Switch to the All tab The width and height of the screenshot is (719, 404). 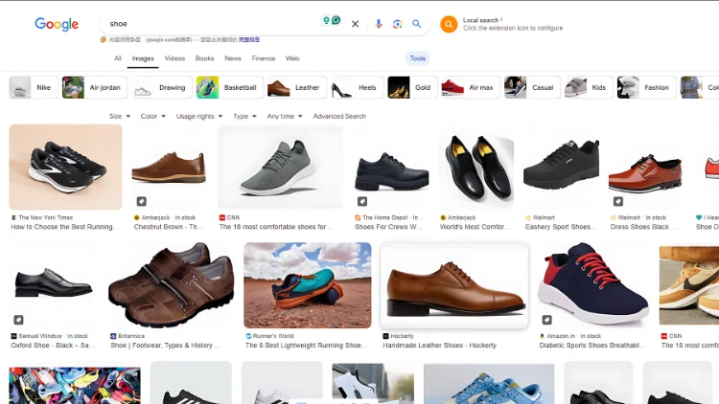coord(117,58)
